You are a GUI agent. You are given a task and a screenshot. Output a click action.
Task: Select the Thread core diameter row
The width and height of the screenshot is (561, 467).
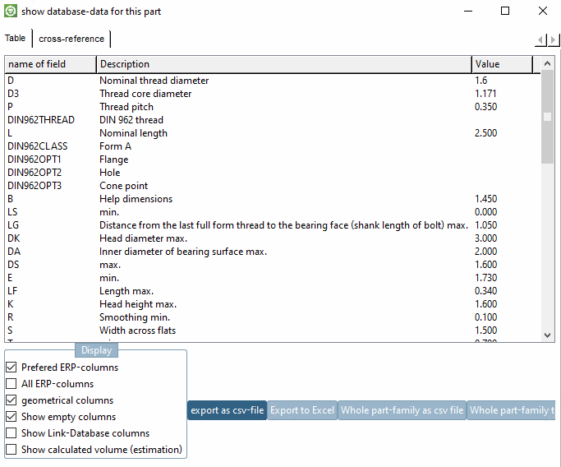273,94
